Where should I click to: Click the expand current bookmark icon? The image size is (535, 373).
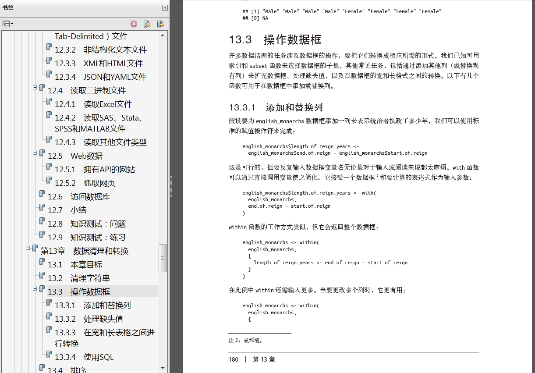(x=161, y=24)
